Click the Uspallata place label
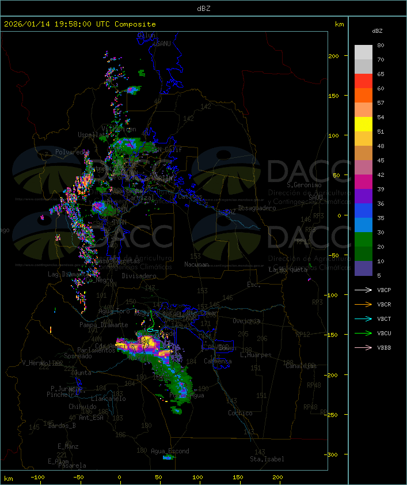The image size is (407, 485). tap(93, 135)
